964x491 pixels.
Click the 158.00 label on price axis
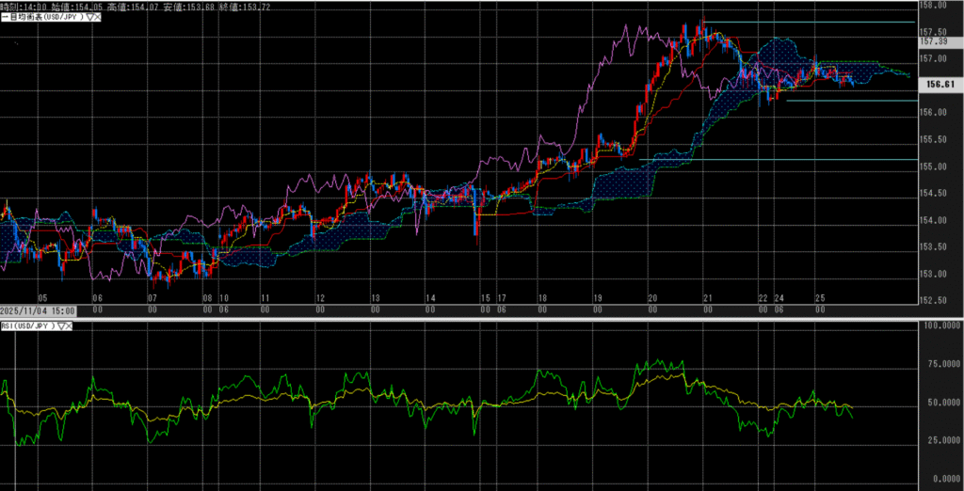pos(932,6)
